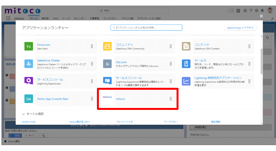Open the setup gear icon

point(256,11)
